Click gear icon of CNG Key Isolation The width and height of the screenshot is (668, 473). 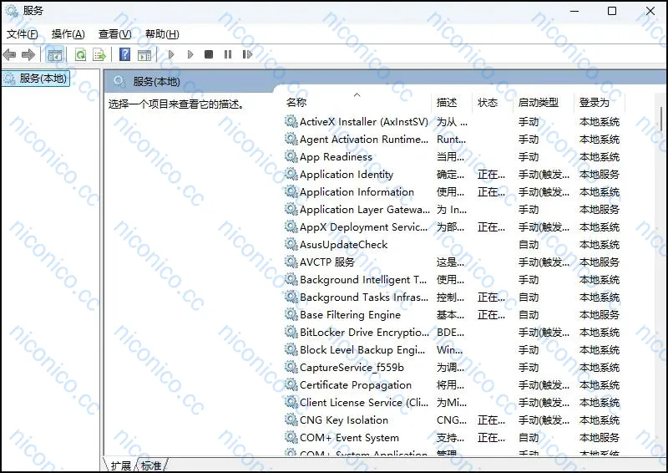291,420
